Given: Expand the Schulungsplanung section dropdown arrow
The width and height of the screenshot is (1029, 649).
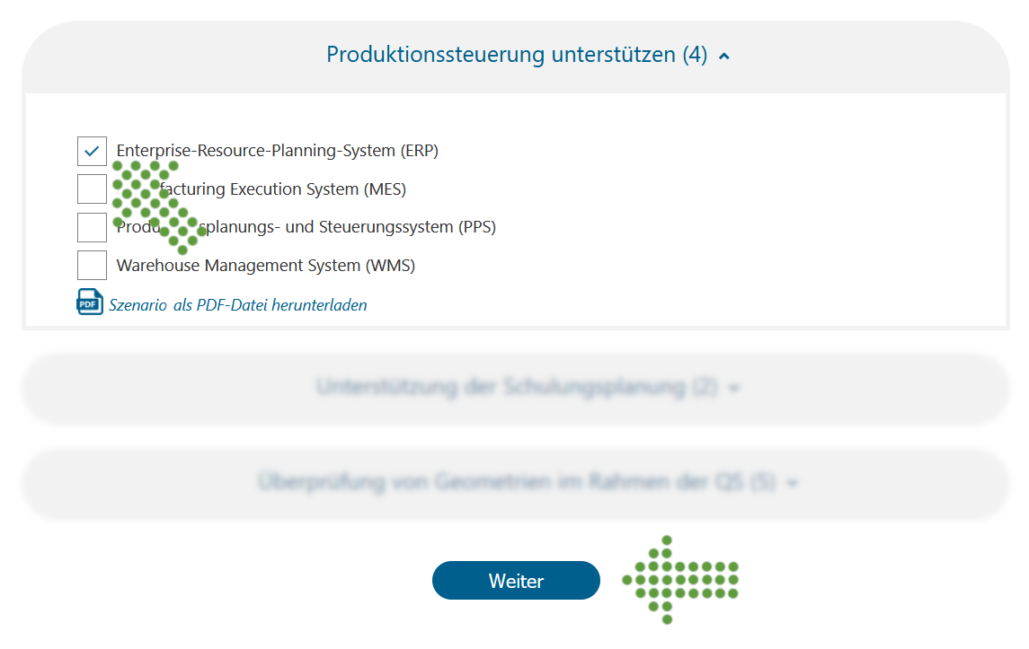Looking at the screenshot, I should click(x=733, y=389).
